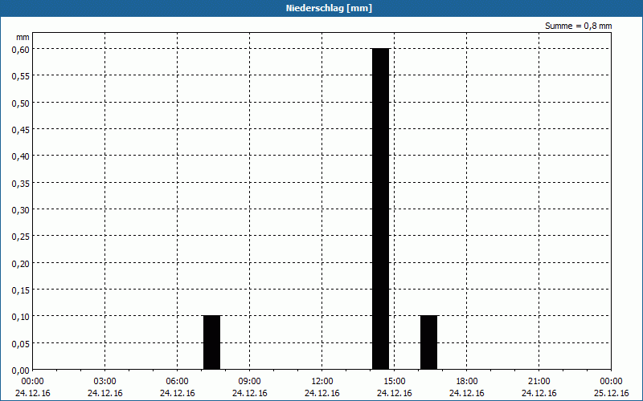Select the small bar before 18:00
This screenshot has width=643, height=401.
(x=428, y=342)
